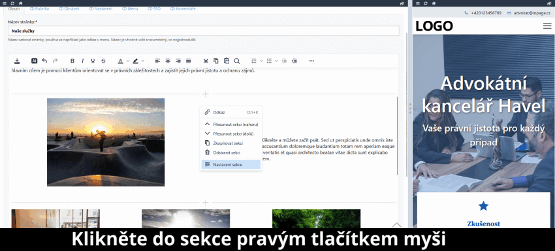The width and height of the screenshot is (555, 251).
Task: Switch to the Obsah tab
Action: 14,9
